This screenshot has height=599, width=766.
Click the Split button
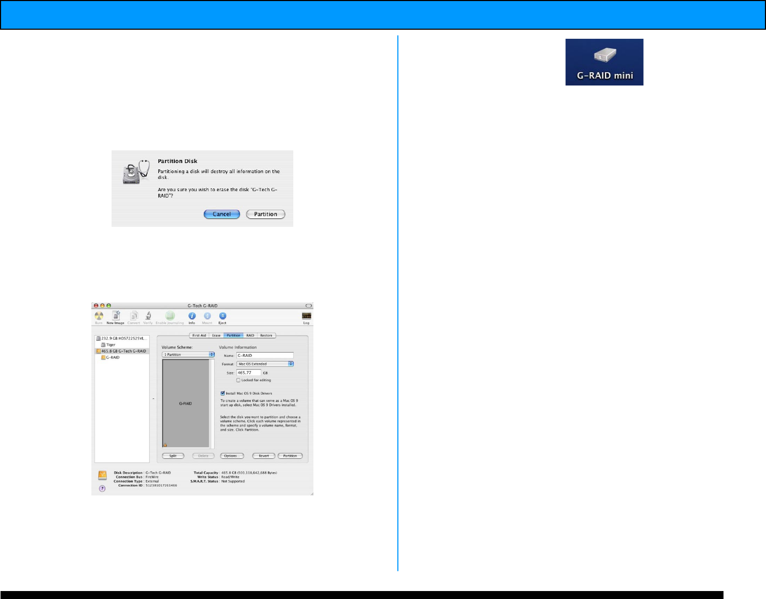(173, 456)
